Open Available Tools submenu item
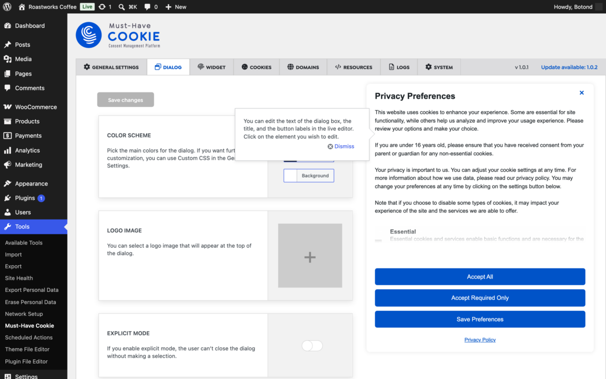 coord(23,242)
